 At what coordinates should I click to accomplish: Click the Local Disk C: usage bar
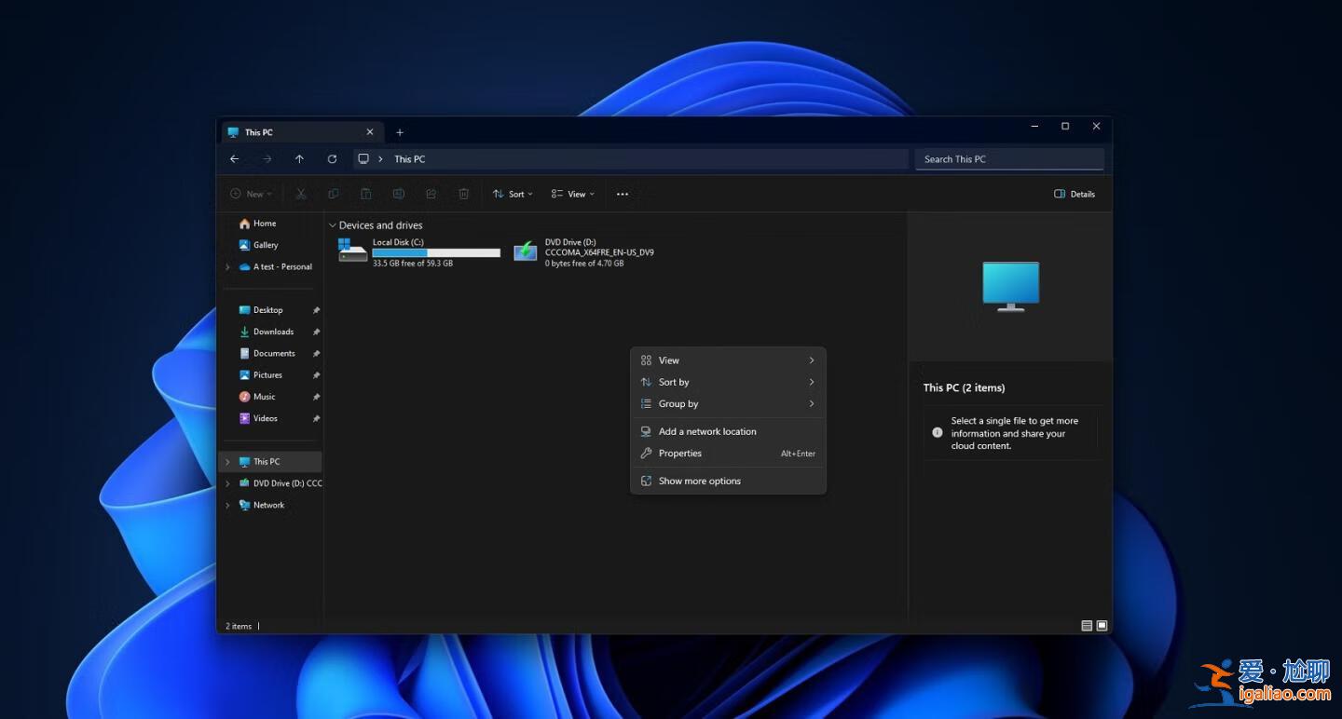[x=435, y=252]
